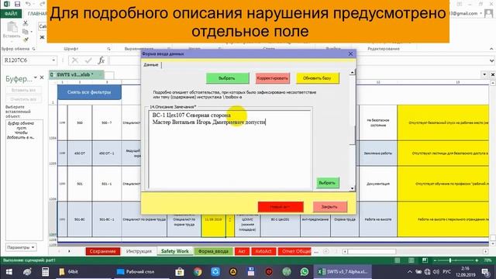Click the Save icon in the quick access toolbar

[x=17, y=4]
